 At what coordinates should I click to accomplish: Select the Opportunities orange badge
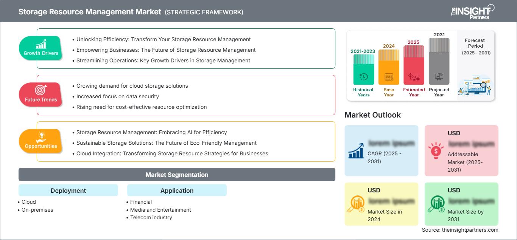pyautogui.click(x=40, y=141)
